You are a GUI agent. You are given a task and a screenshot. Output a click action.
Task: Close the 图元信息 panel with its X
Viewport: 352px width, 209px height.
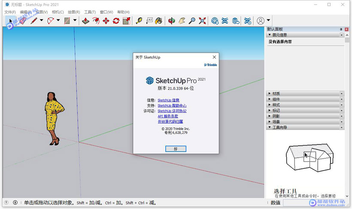coord(341,35)
